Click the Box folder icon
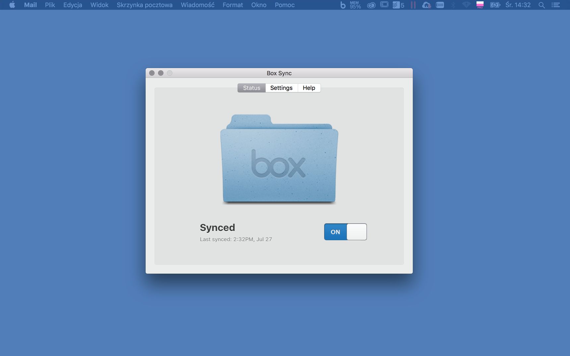The image size is (570, 356). tap(279, 159)
